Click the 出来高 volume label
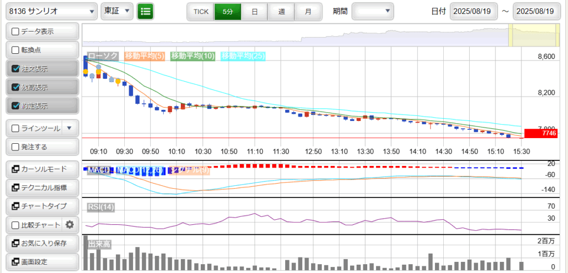 tap(99, 244)
